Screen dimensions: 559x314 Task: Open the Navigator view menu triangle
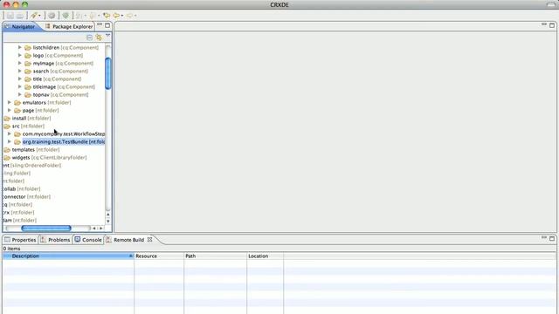coord(107,36)
